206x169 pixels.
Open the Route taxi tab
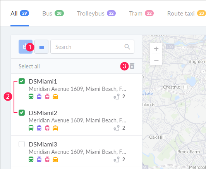[x=187, y=14]
